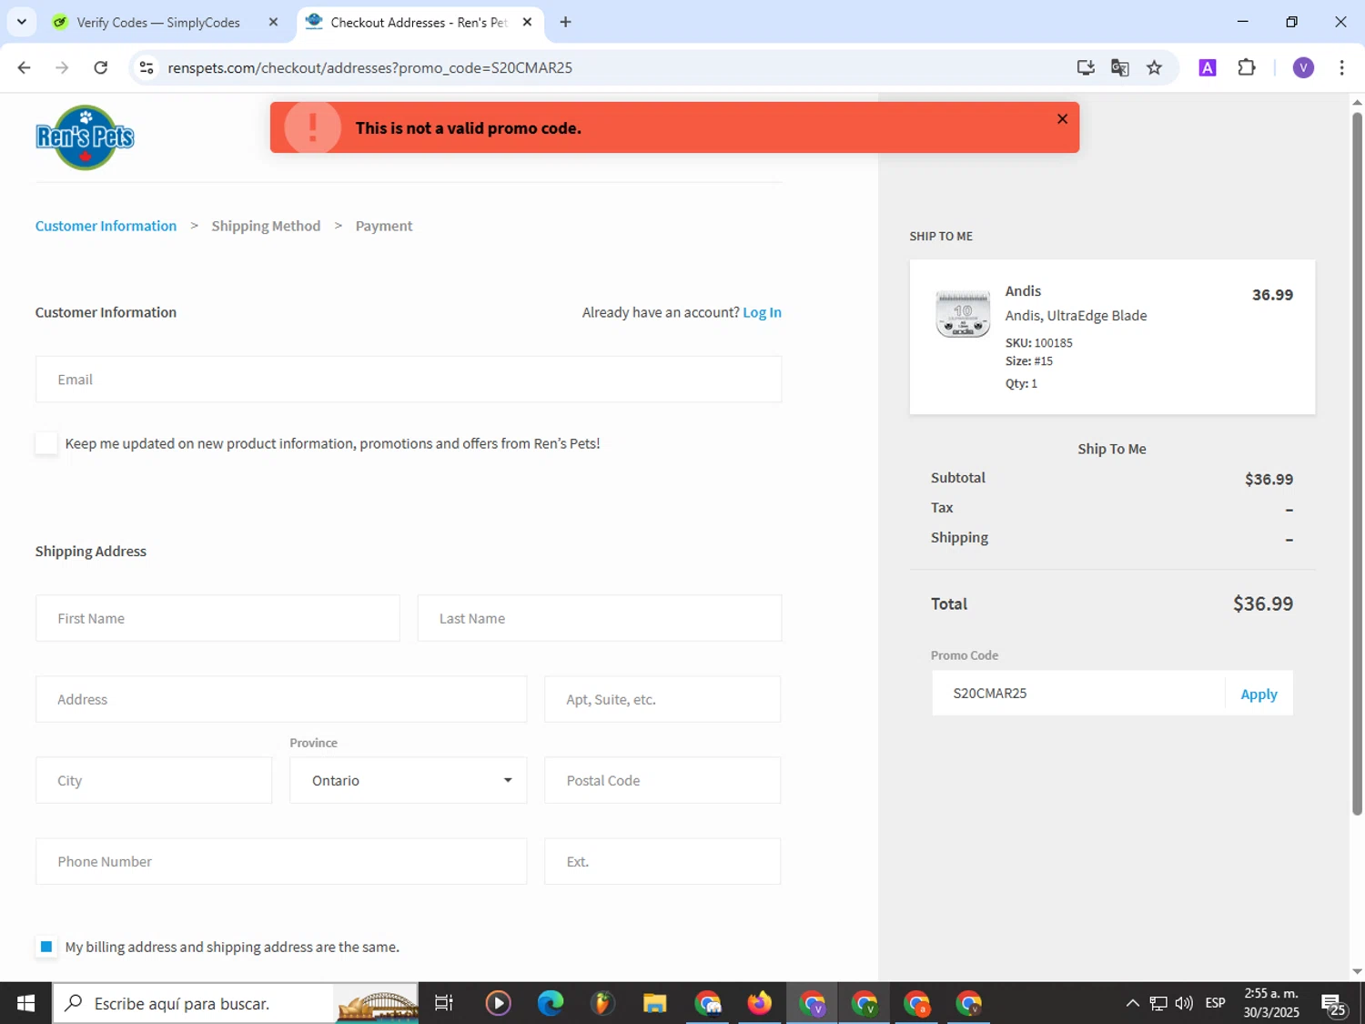Open File Explorer from the taskbar
This screenshot has width=1365, height=1024.
[x=655, y=1003]
